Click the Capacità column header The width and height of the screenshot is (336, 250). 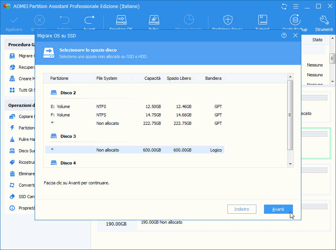point(152,78)
